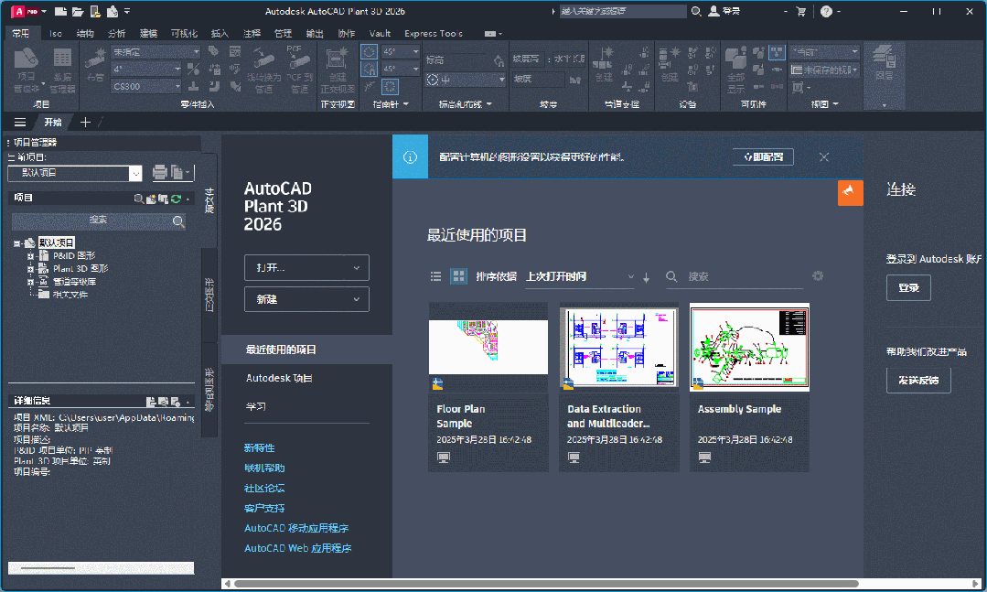Open the AutoCAD Web 应用程序 link
The image size is (987, 592).
(x=297, y=549)
